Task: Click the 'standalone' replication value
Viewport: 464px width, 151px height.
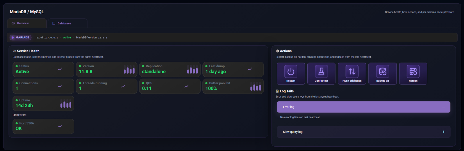Action: pos(154,72)
